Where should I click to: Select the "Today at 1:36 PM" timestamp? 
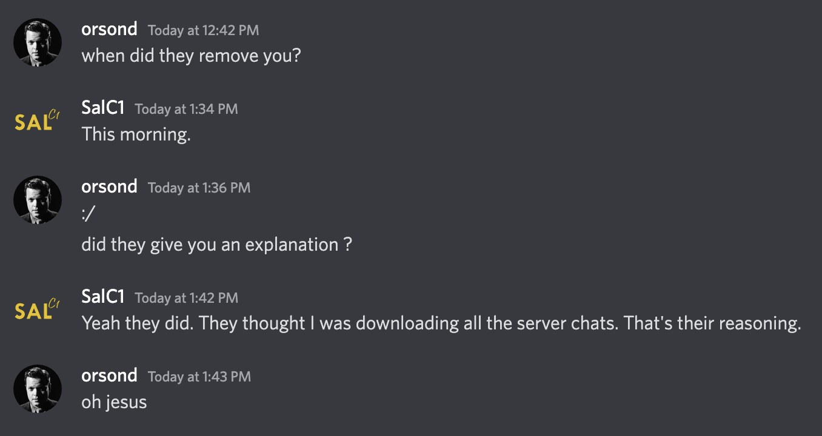point(199,188)
